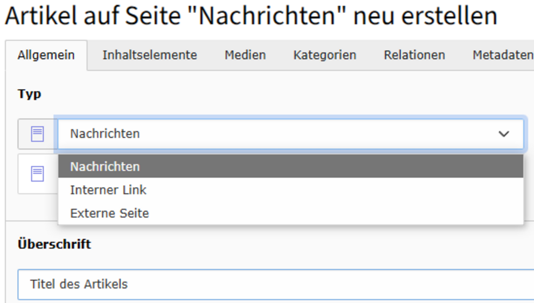534x303 pixels.
Task: Click the bold Überschrift field label
Action: pos(54,244)
